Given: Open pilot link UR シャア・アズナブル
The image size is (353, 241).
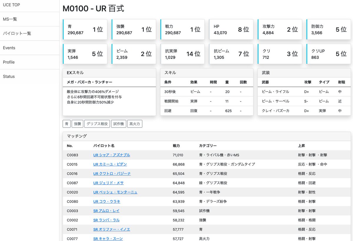Looking at the screenshot, I should point(111,155).
